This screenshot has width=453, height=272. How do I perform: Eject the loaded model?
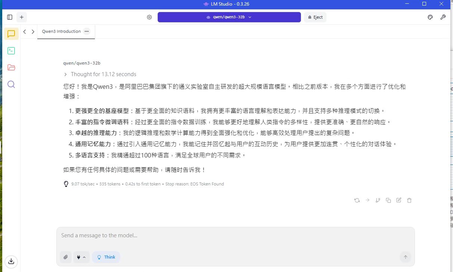click(315, 17)
